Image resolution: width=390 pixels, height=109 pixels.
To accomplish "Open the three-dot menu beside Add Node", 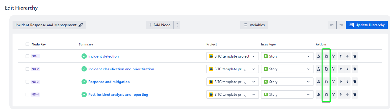I will pos(177,25).
